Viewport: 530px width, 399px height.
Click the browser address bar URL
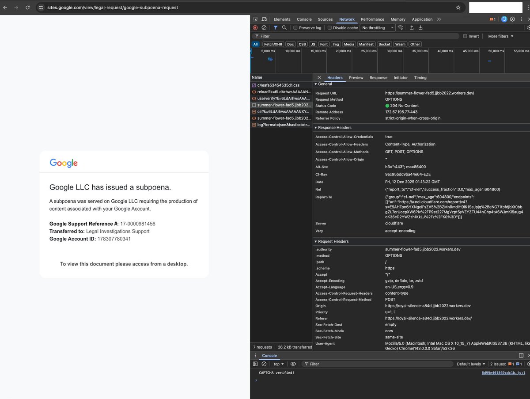click(x=113, y=8)
